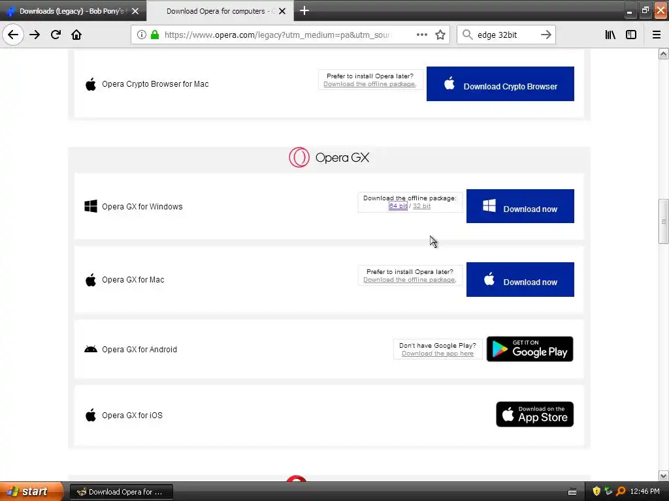Download Opera GX on the App Store
Image resolution: width=669 pixels, height=501 pixels.
[x=534, y=414]
